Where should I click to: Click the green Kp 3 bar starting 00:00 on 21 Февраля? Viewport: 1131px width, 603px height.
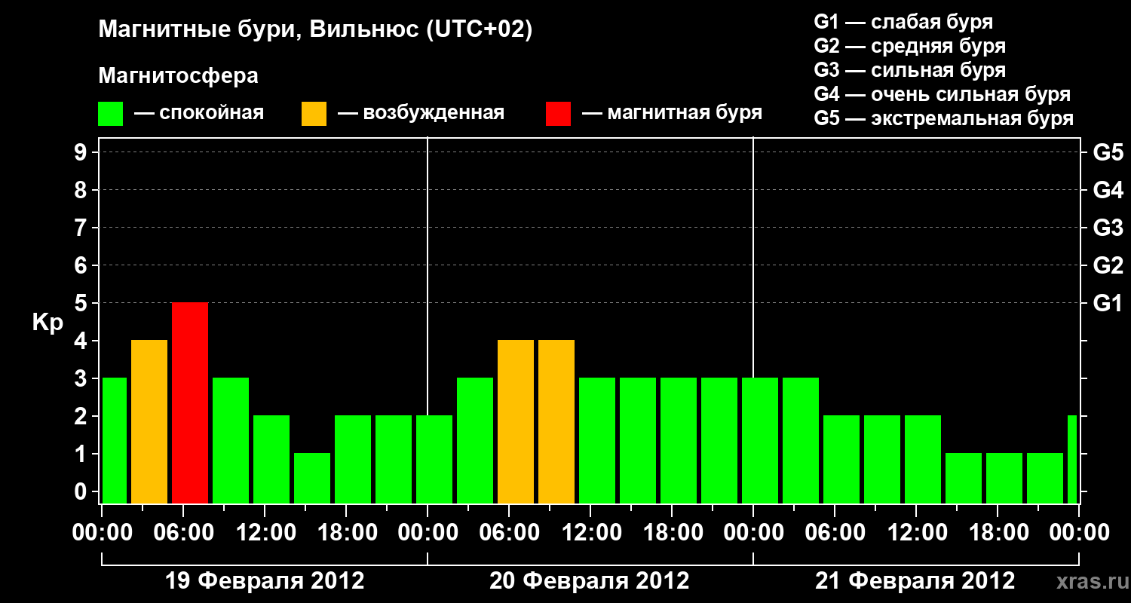[x=760, y=440]
